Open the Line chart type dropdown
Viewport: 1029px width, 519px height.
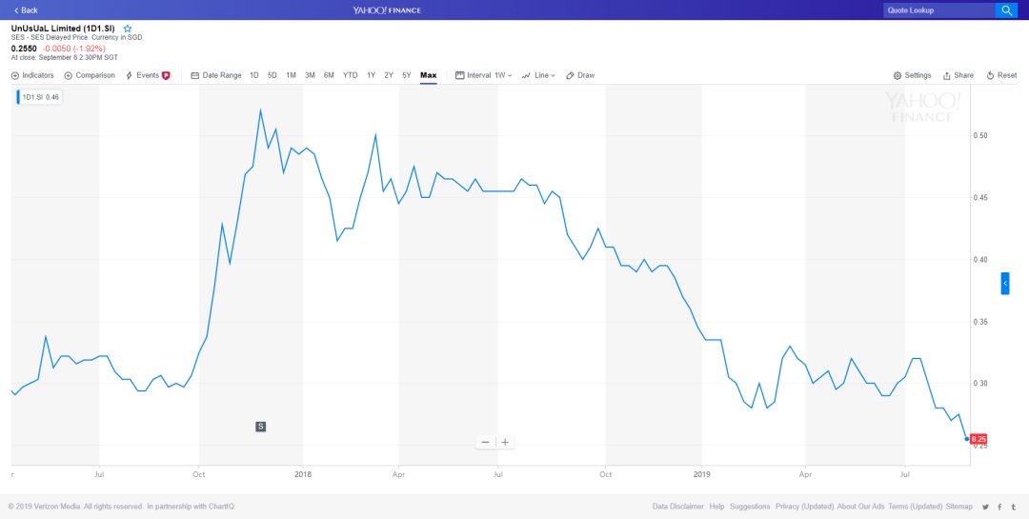coord(538,75)
